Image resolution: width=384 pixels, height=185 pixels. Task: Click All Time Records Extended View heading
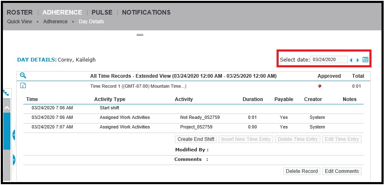coord(183,76)
